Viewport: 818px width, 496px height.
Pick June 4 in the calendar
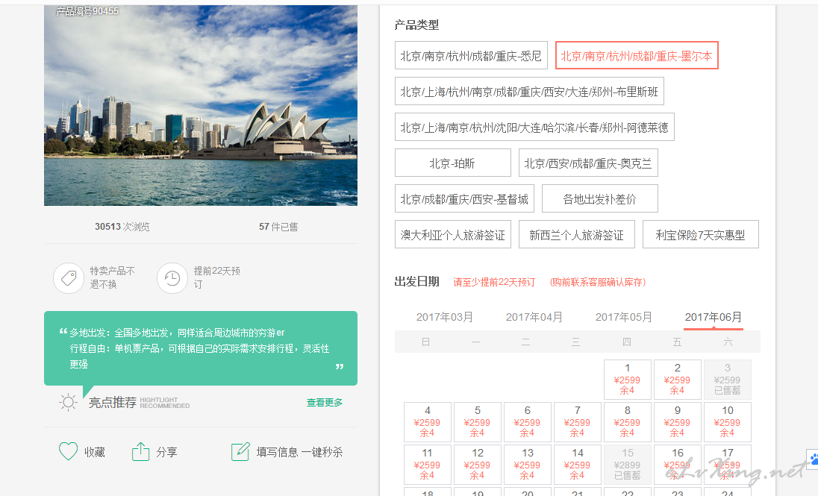[427, 421]
